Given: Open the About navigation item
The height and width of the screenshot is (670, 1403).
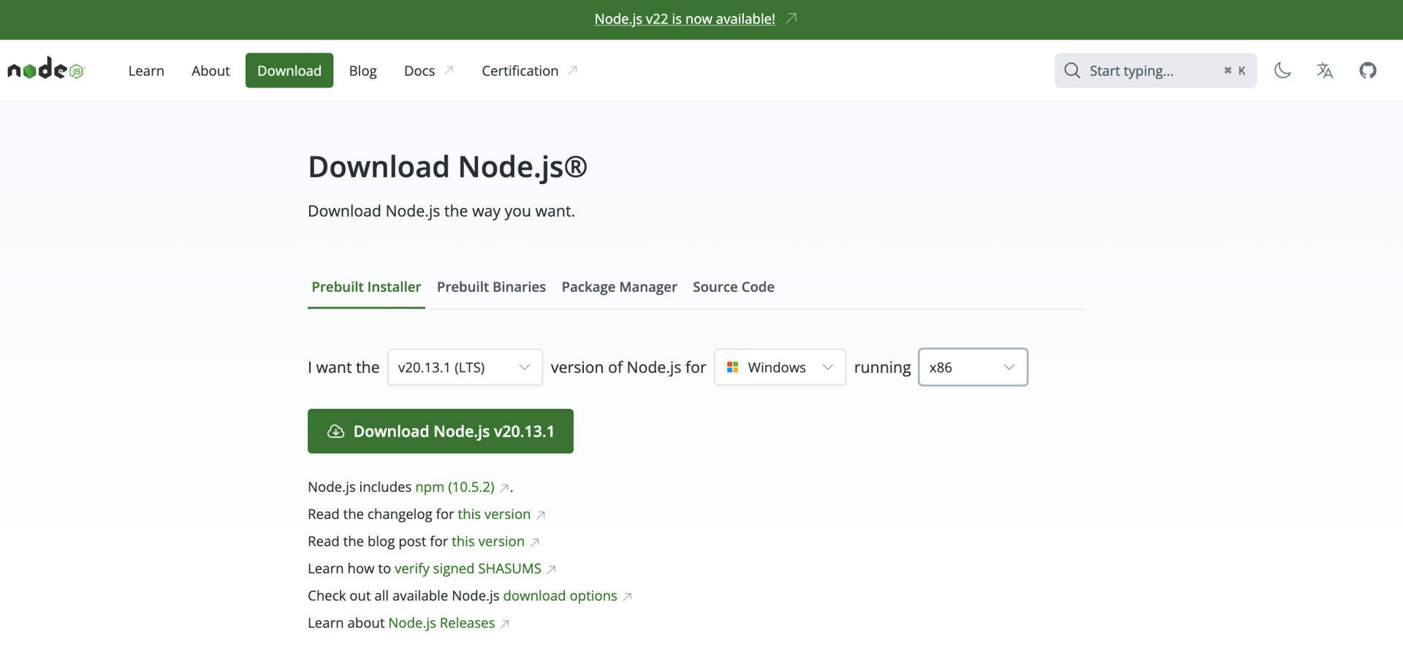Looking at the screenshot, I should point(210,71).
